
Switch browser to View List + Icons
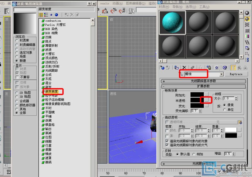coord(46,15)
